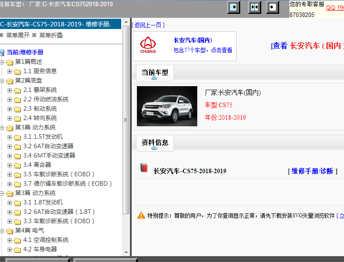344x262 pixels.
Task: Expand the 1.1 服务信息 node
Action: (9, 71)
